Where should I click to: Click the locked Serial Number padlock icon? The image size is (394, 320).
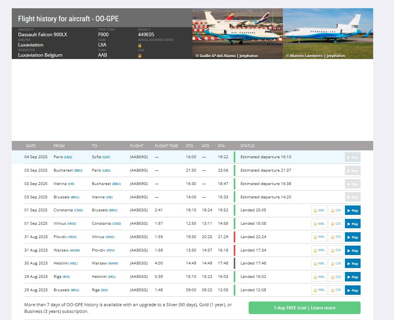pyautogui.click(x=140, y=45)
